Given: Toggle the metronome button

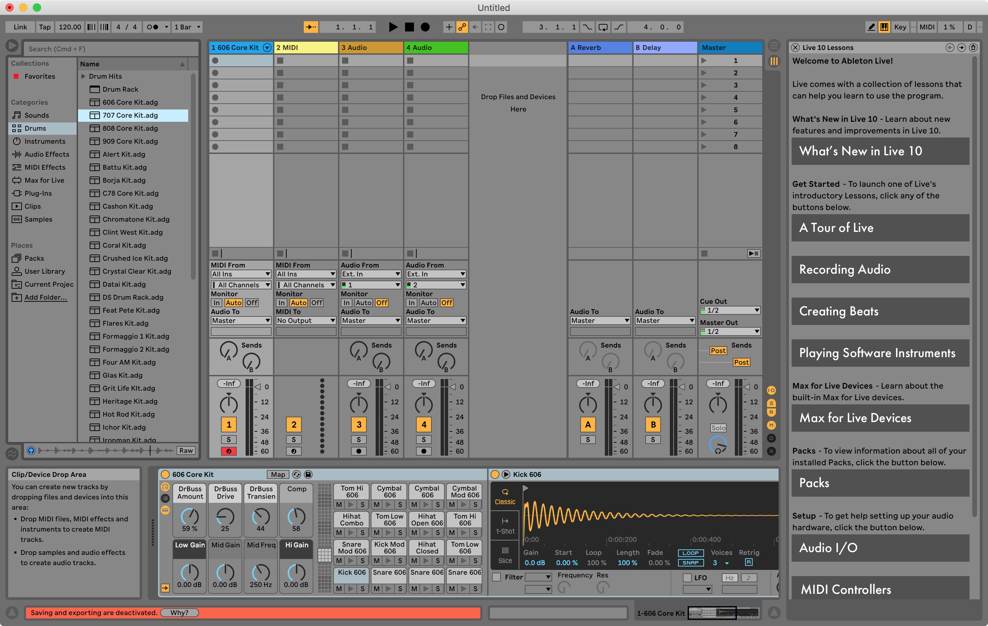Looking at the screenshot, I should (x=153, y=27).
